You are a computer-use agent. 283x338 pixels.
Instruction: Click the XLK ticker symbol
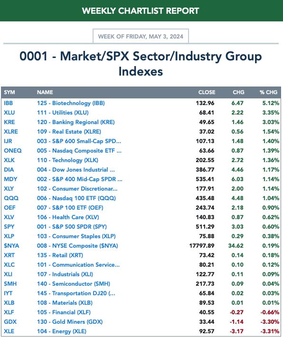[9, 160]
